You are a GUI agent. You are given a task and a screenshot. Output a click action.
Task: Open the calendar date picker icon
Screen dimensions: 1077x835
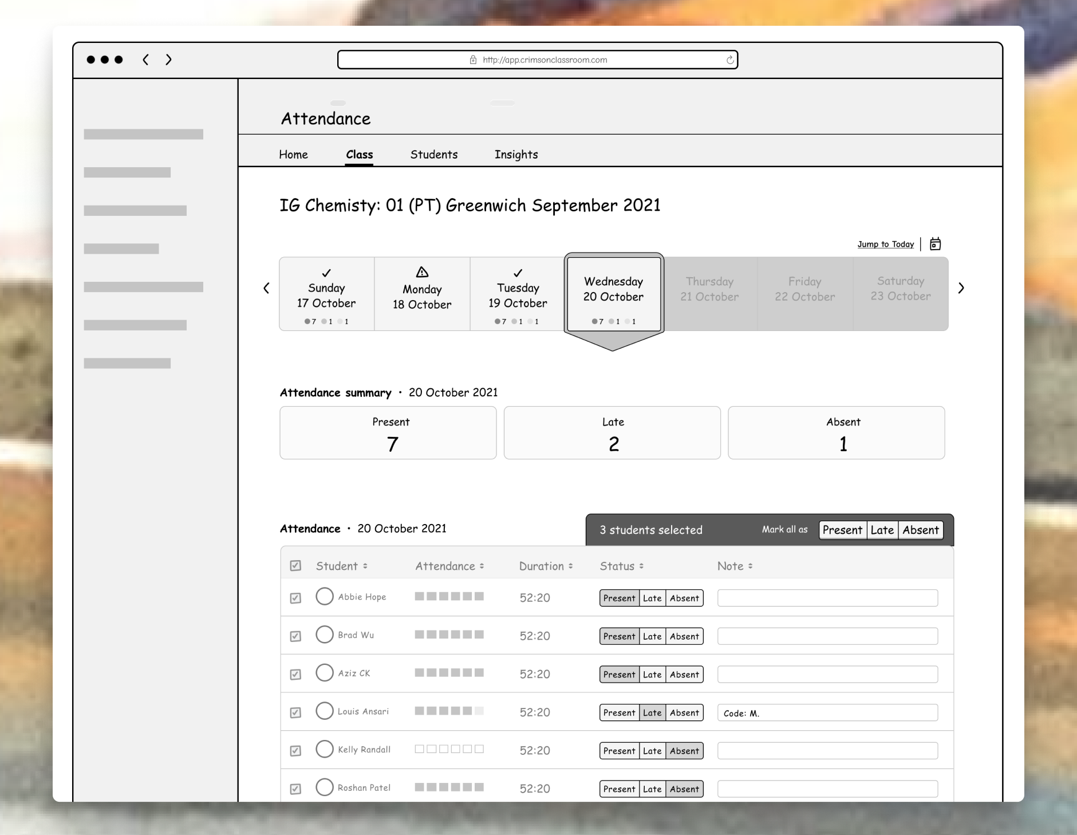coord(935,244)
